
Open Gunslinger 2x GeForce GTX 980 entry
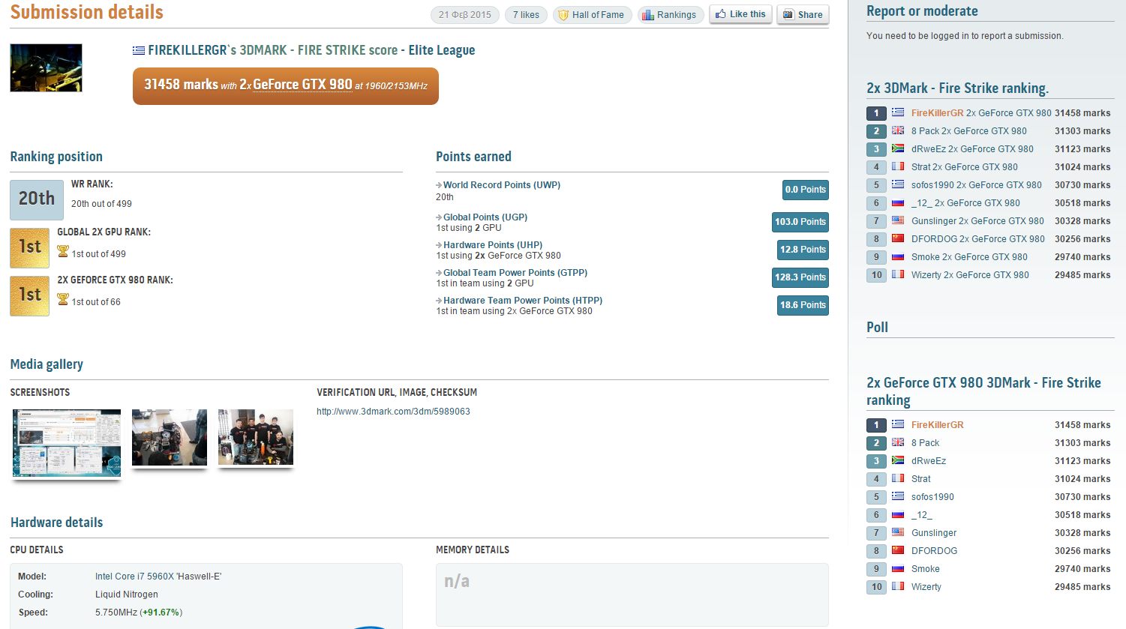tap(977, 221)
